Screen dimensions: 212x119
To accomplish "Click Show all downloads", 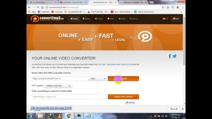I will pos(174,109).
